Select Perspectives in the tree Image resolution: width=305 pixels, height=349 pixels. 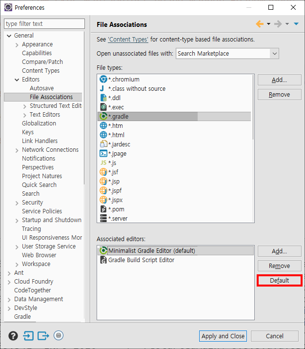(38, 167)
